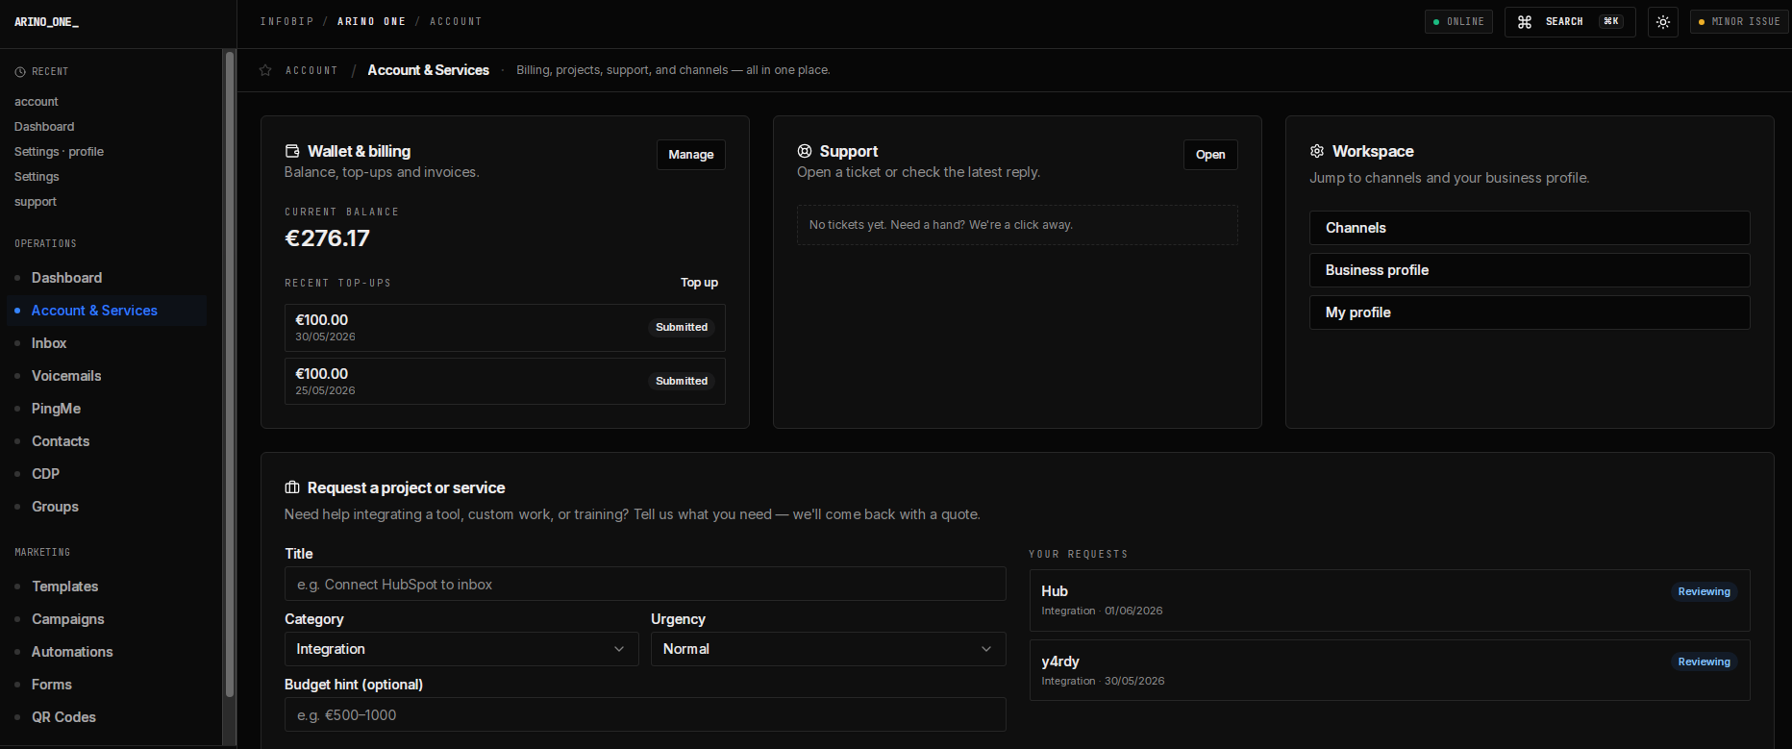Click the gear icon next to Workspace

pos(1317,151)
